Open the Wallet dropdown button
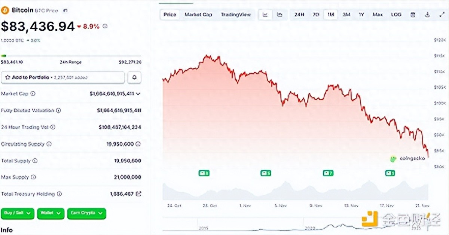 click(x=50, y=213)
